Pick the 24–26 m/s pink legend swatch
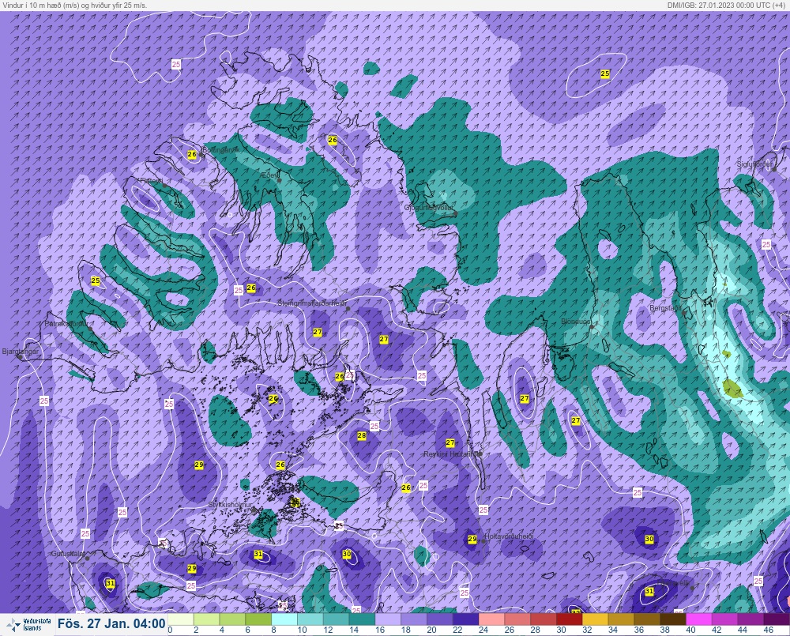The image size is (790, 636). 491,619
